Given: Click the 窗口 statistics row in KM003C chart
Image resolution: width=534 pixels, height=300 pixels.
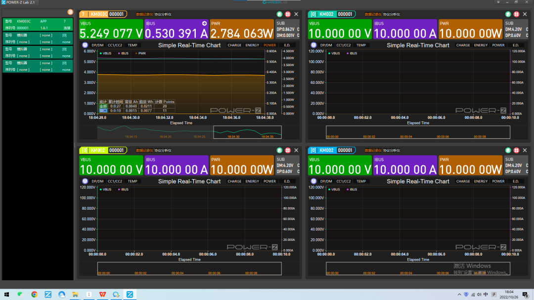Looking at the screenshot, I should (x=137, y=111).
